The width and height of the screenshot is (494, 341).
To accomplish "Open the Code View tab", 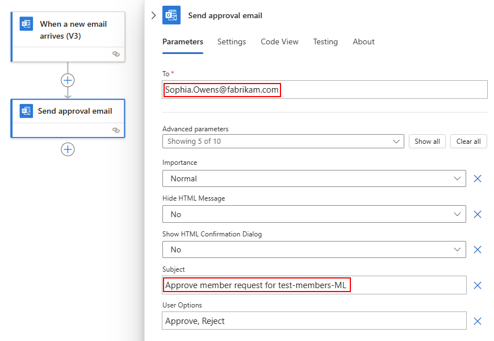I will [x=279, y=41].
